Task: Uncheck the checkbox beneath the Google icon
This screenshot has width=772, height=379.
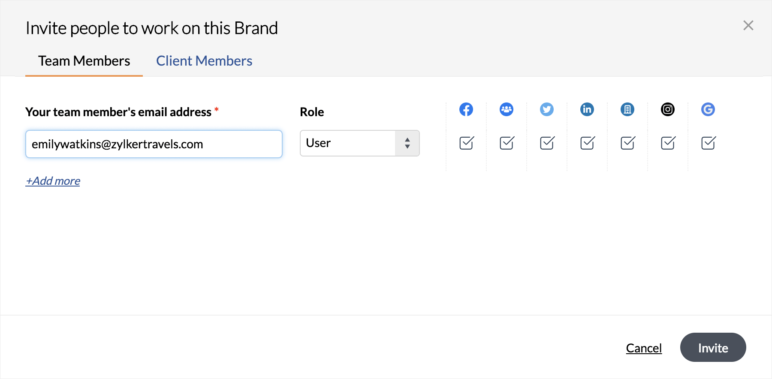Action: point(708,143)
